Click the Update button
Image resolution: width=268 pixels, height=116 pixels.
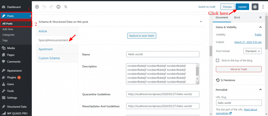point(242,7)
